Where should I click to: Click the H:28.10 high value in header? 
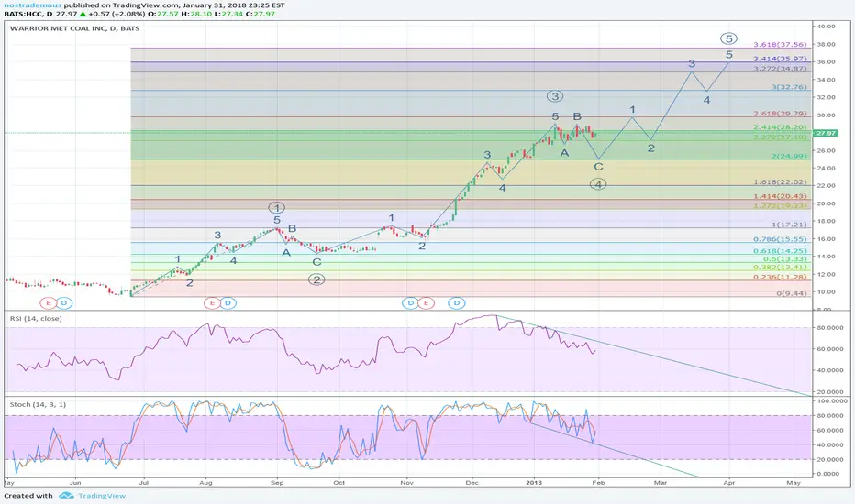tap(196, 14)
